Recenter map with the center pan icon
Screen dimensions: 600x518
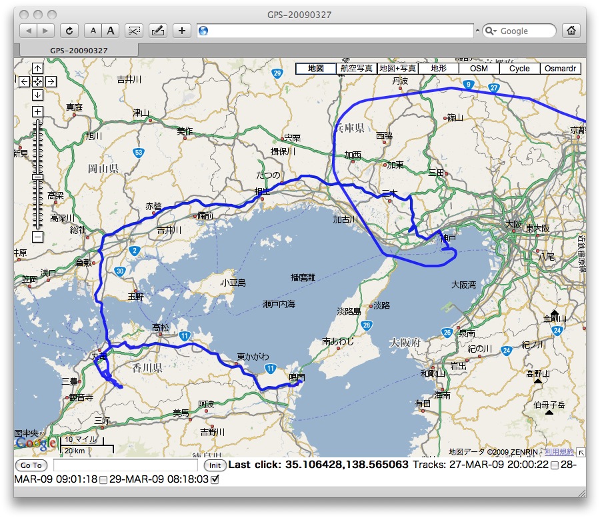(37, 81)
